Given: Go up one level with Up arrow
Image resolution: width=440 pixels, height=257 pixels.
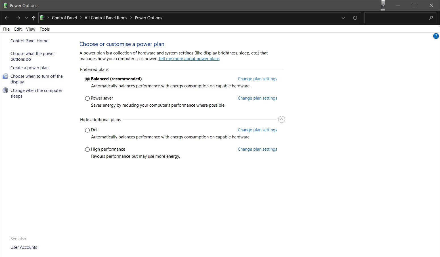Looking at the screenshot, I should (34, 18).
